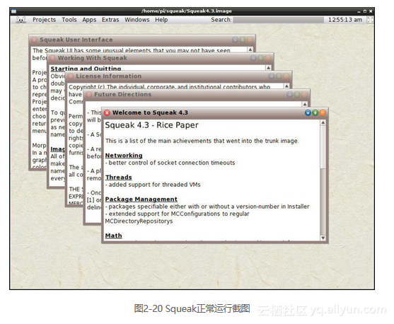
Task: Close the Squeak User Interface window
Action: (x=34, y=40)
